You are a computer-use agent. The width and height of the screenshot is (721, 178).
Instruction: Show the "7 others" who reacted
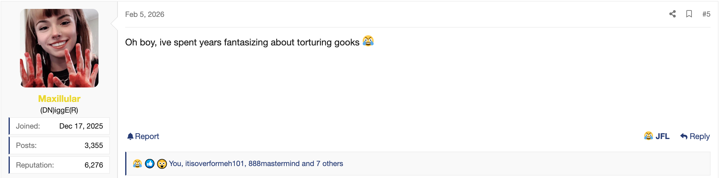coord(330,164)
